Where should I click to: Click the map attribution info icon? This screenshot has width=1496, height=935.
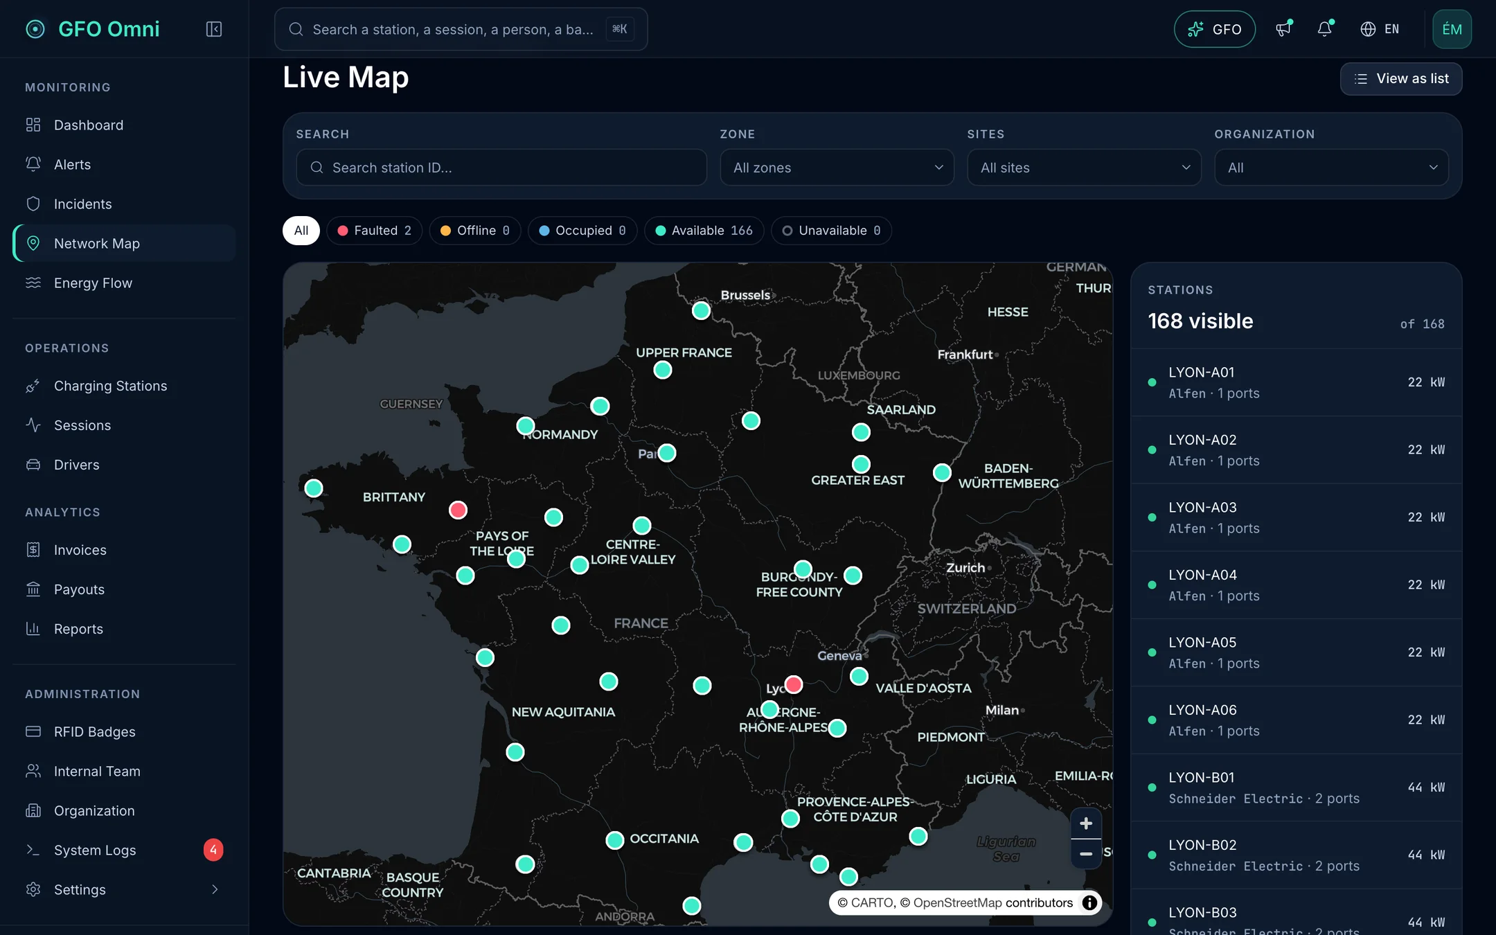click(1089, 902)
